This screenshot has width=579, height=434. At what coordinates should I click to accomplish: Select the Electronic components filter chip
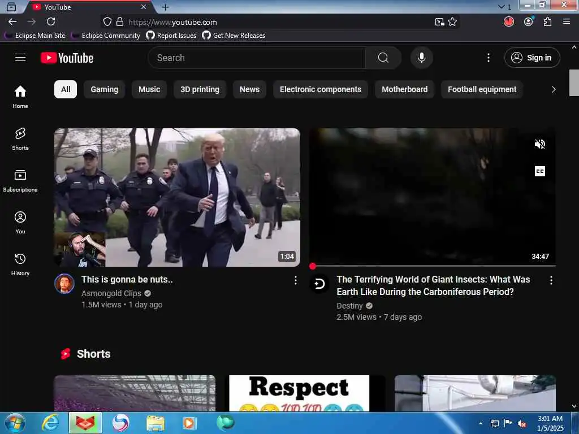[321, 89]
